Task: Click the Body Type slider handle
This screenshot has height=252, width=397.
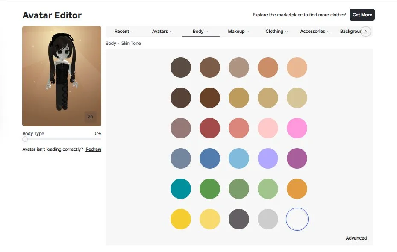Action: (x=25, y=139)
